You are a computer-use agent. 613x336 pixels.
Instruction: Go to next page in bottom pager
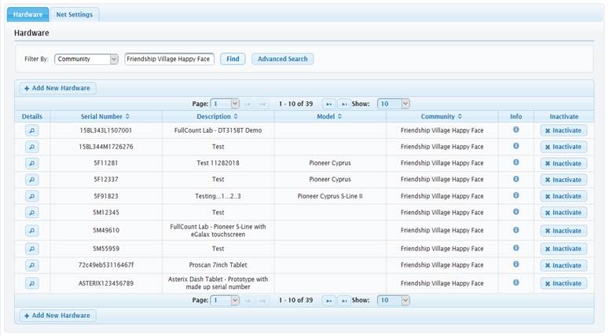pos(329,301)
